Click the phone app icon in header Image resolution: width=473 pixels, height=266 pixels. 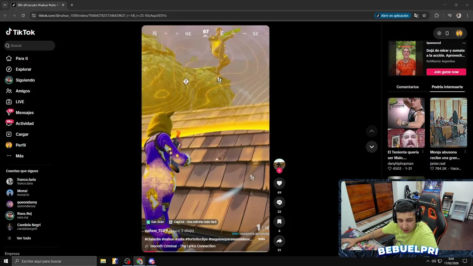[447, 33]
